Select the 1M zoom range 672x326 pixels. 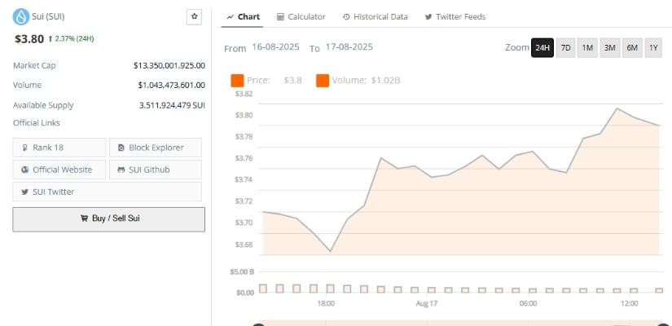(x=587, y=47)
